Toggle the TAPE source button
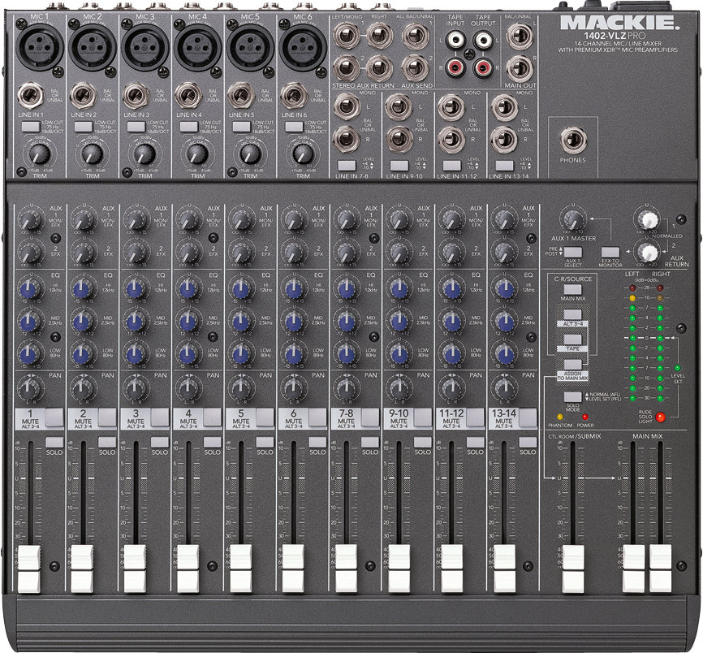 (572, 339)
